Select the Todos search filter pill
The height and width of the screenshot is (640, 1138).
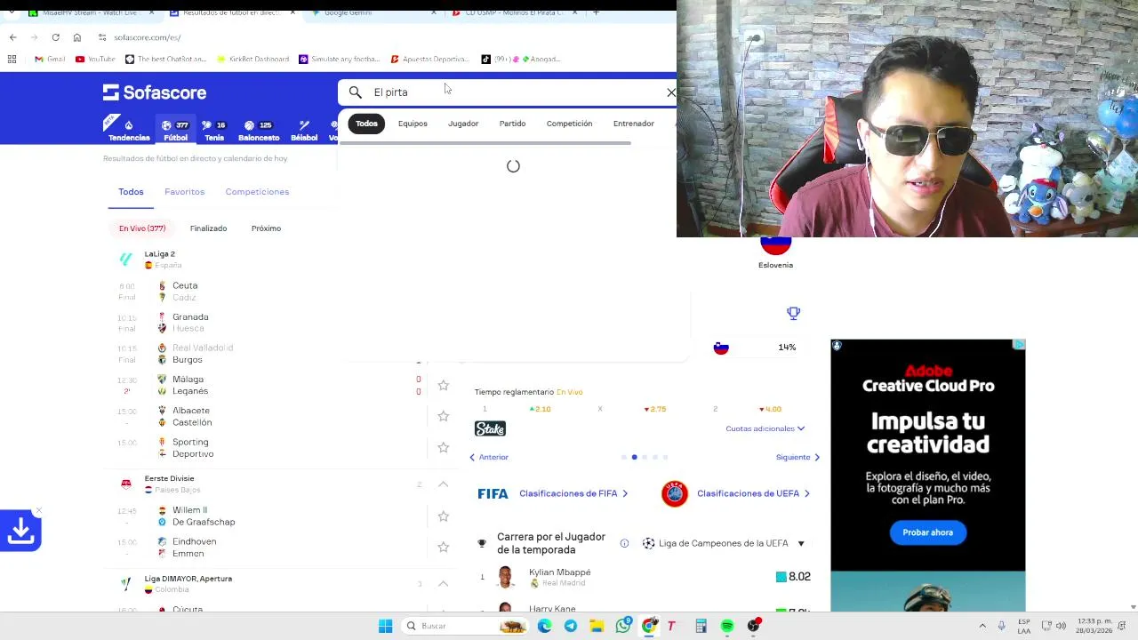(366, 124)
